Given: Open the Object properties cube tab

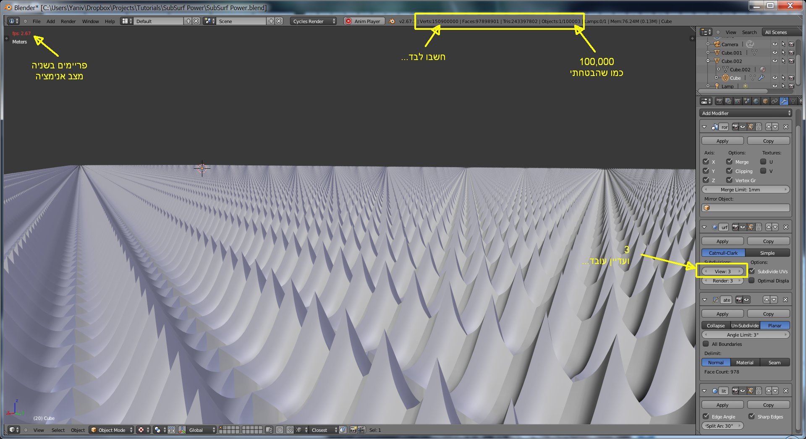Looking at the screenshot, I should (765, 101).
